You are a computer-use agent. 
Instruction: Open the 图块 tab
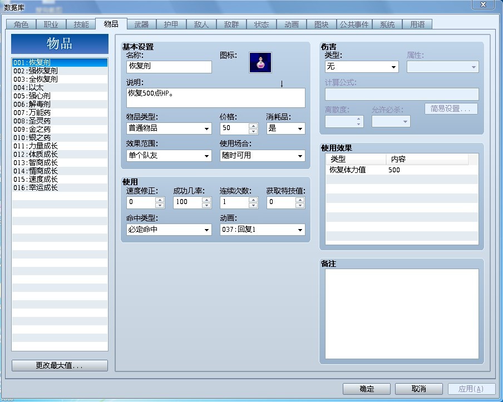[x=322, y=24]
